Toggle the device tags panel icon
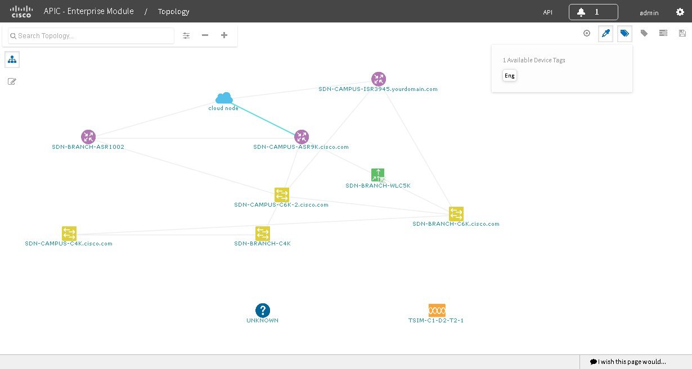 click(624, 34)
